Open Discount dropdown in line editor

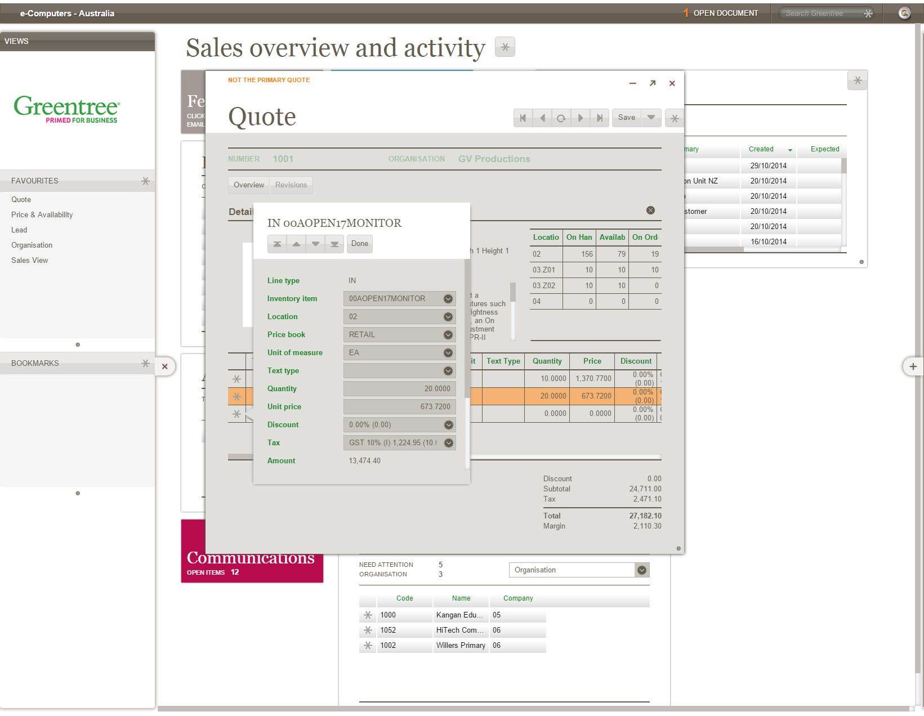tap(448, 424)
